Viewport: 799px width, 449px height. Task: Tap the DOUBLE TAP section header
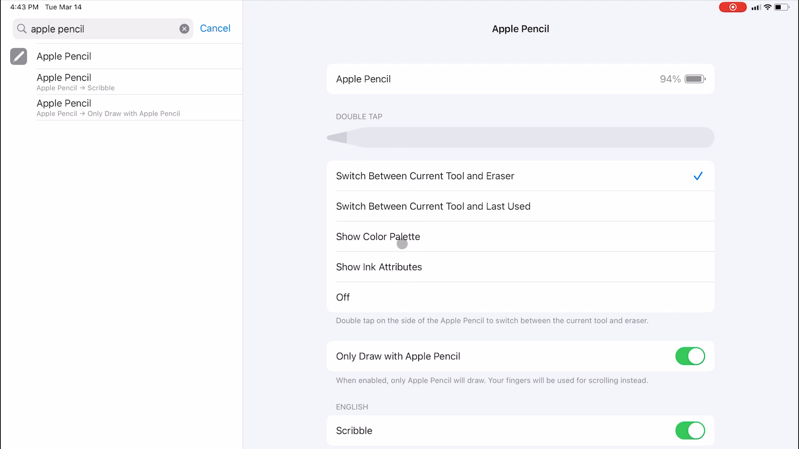[359, 117]
